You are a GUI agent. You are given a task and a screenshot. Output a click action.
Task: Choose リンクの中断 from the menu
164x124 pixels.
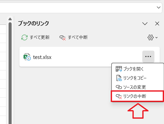pos(138,96)
